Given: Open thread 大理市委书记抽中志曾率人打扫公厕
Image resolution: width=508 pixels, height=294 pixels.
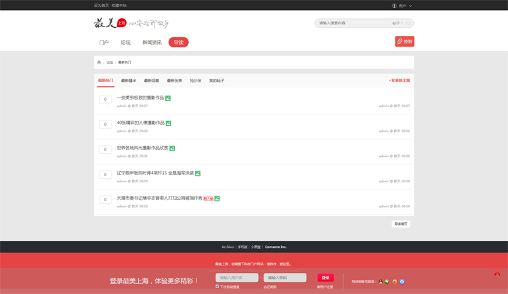Looking at the screenshot, I should point(159,198).
